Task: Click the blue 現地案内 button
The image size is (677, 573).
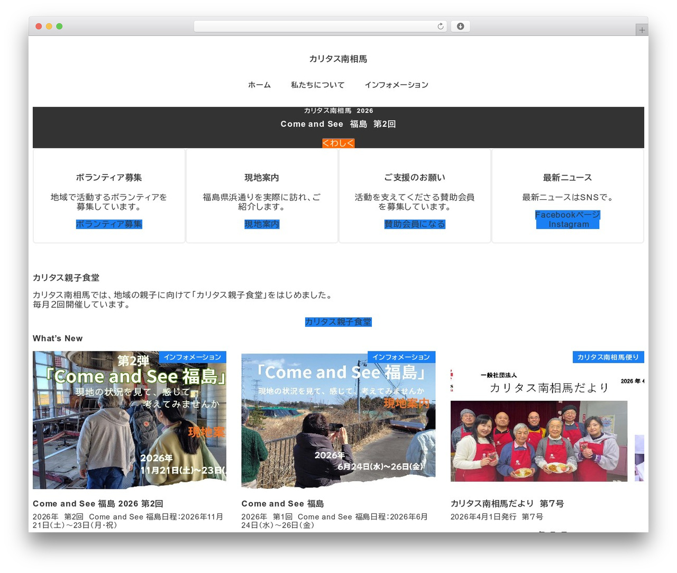Action: 262,224
